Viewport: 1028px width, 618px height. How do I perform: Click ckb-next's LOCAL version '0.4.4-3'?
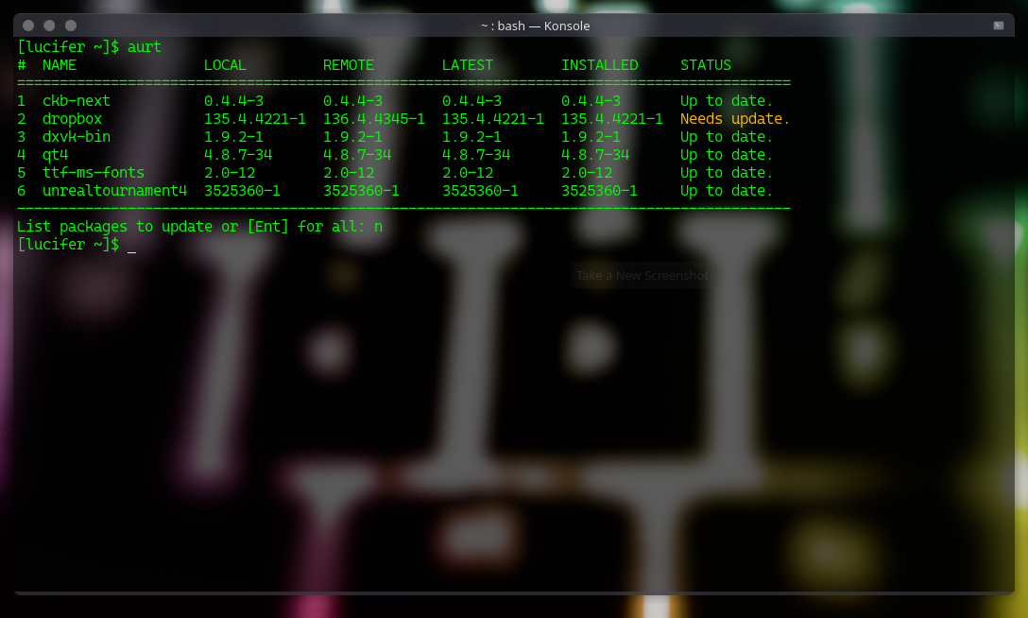point(233,101)
